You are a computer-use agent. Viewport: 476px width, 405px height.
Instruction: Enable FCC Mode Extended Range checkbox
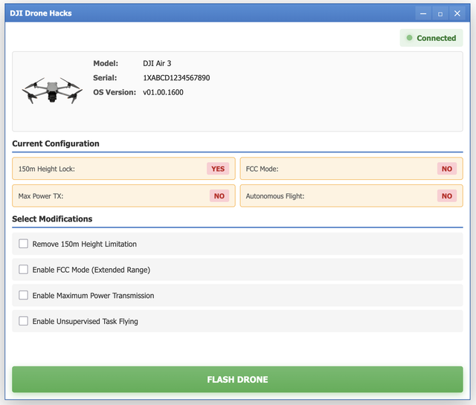(x=23, y=270)
